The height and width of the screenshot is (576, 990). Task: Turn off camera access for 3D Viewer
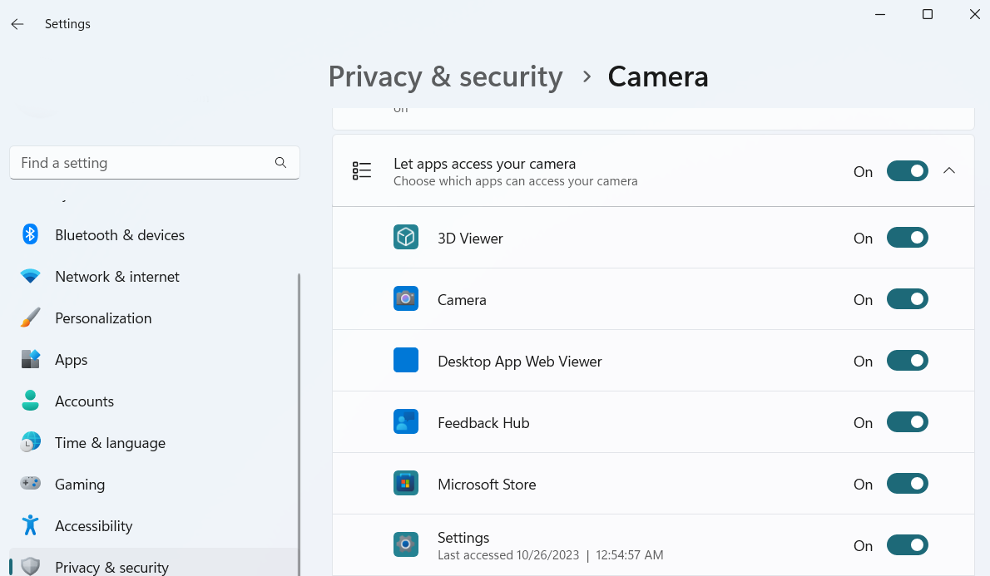pos(907,238)
